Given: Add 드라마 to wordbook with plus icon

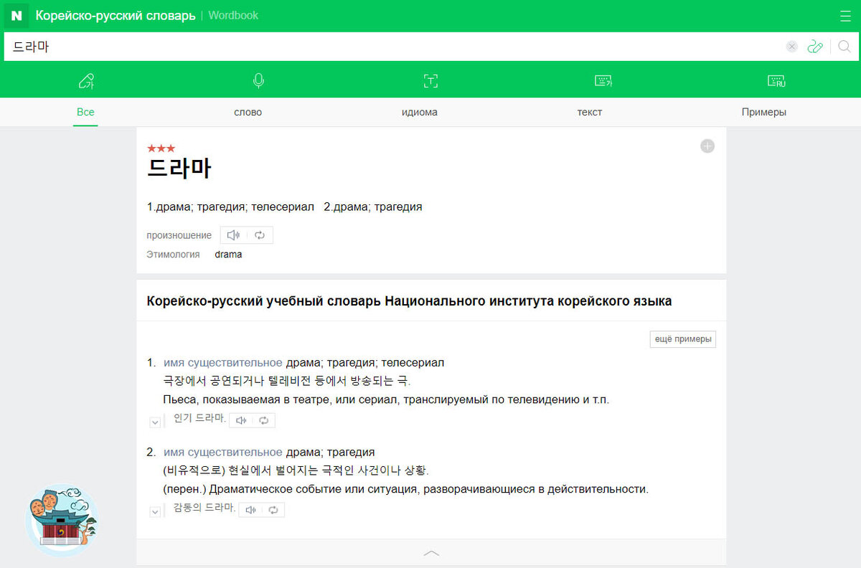Looking at the screenshot, I should 707,146.
